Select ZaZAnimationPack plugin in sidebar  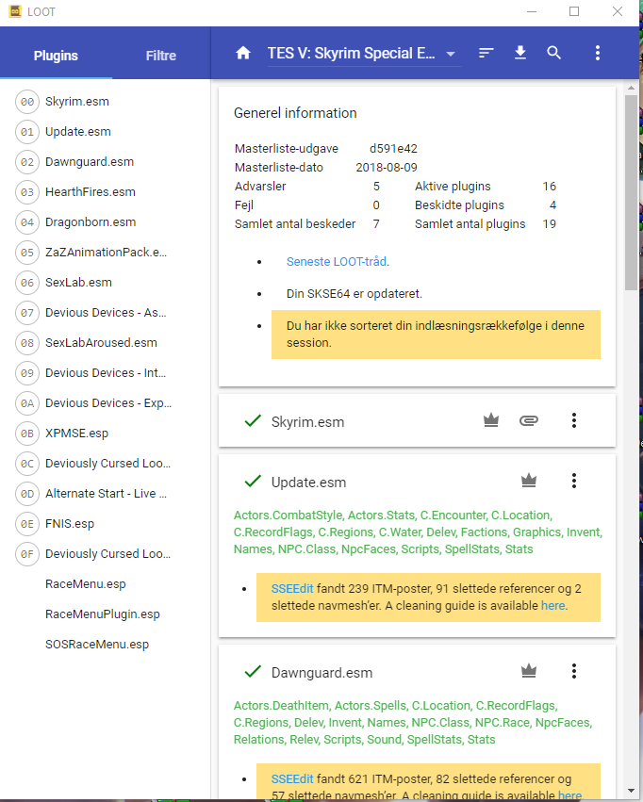point(105,253)
